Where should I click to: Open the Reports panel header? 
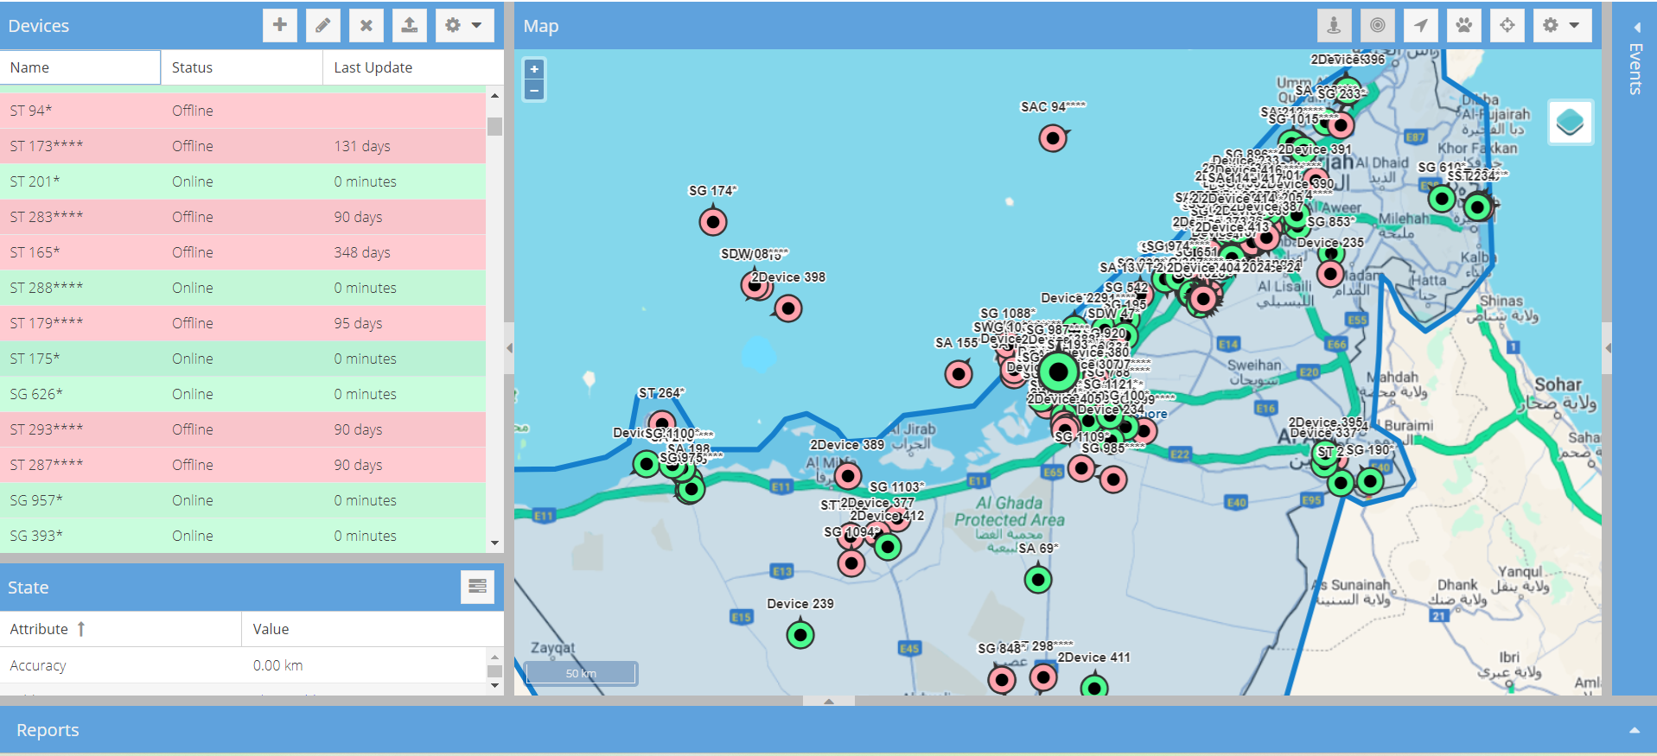[x=828, y=730]
